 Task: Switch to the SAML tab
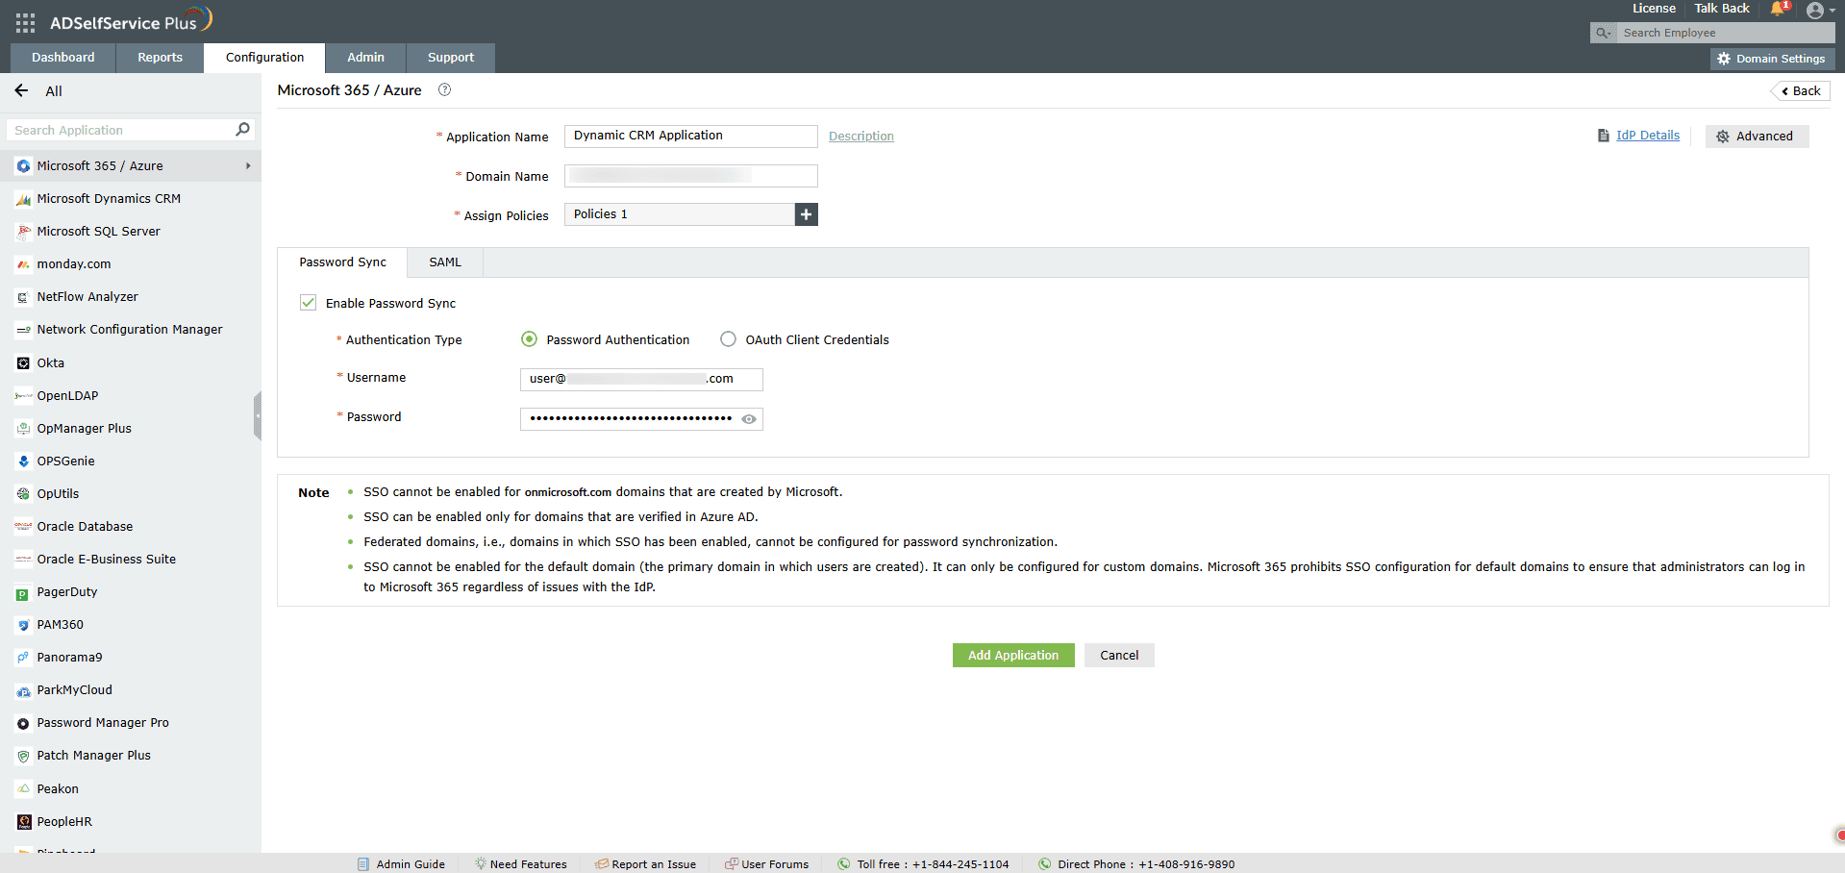(x=443, y=262)
